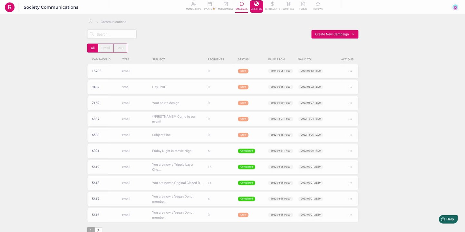Select the All filter tab
465x232 pixels.
[x=92, y=48]
